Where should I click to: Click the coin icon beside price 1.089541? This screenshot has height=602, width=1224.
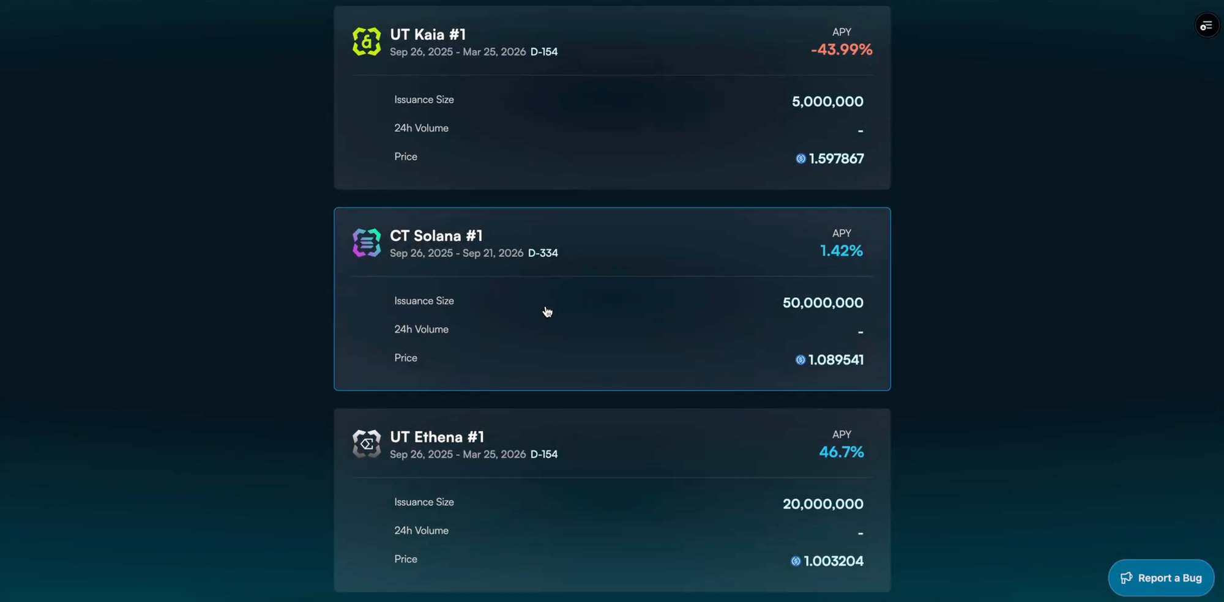[x=800, y=360]
